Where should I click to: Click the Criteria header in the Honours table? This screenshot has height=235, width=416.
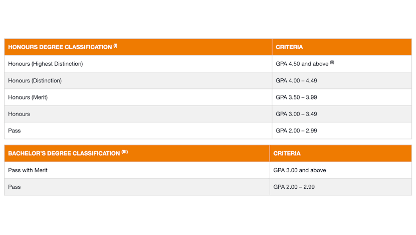[289, 47]
